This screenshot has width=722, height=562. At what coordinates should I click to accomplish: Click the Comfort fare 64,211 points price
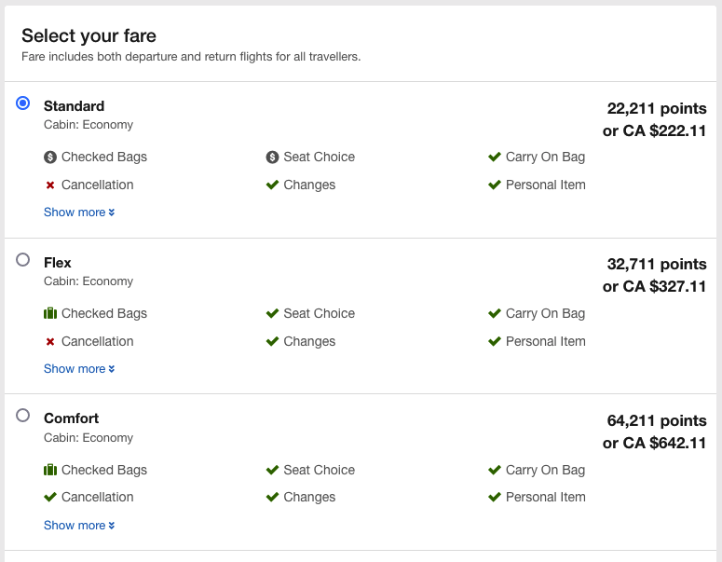coord(656,421)
